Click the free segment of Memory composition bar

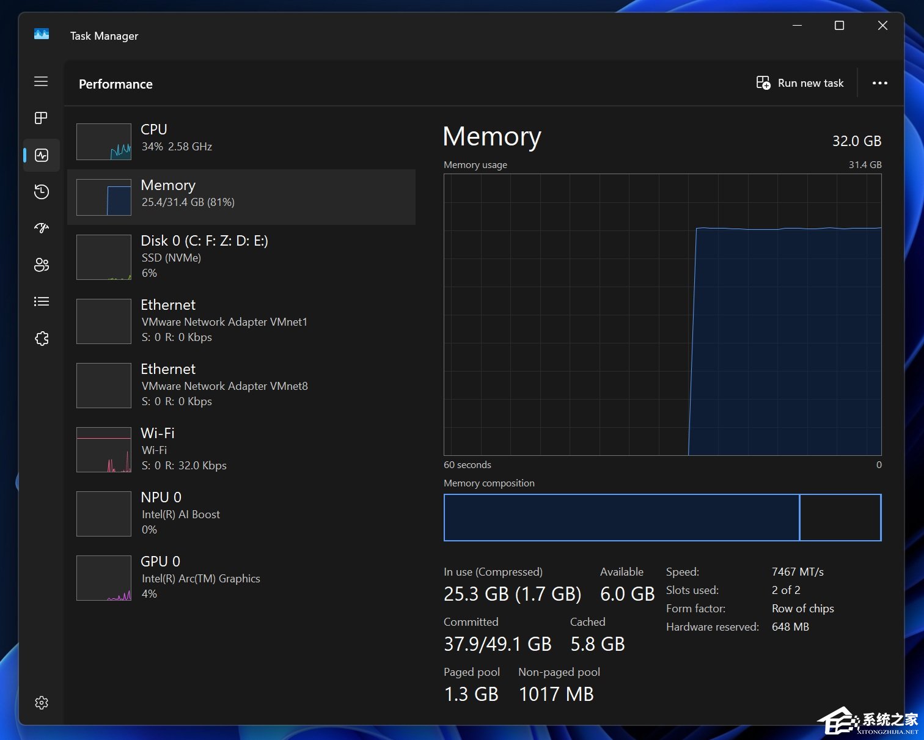(840, 518)
